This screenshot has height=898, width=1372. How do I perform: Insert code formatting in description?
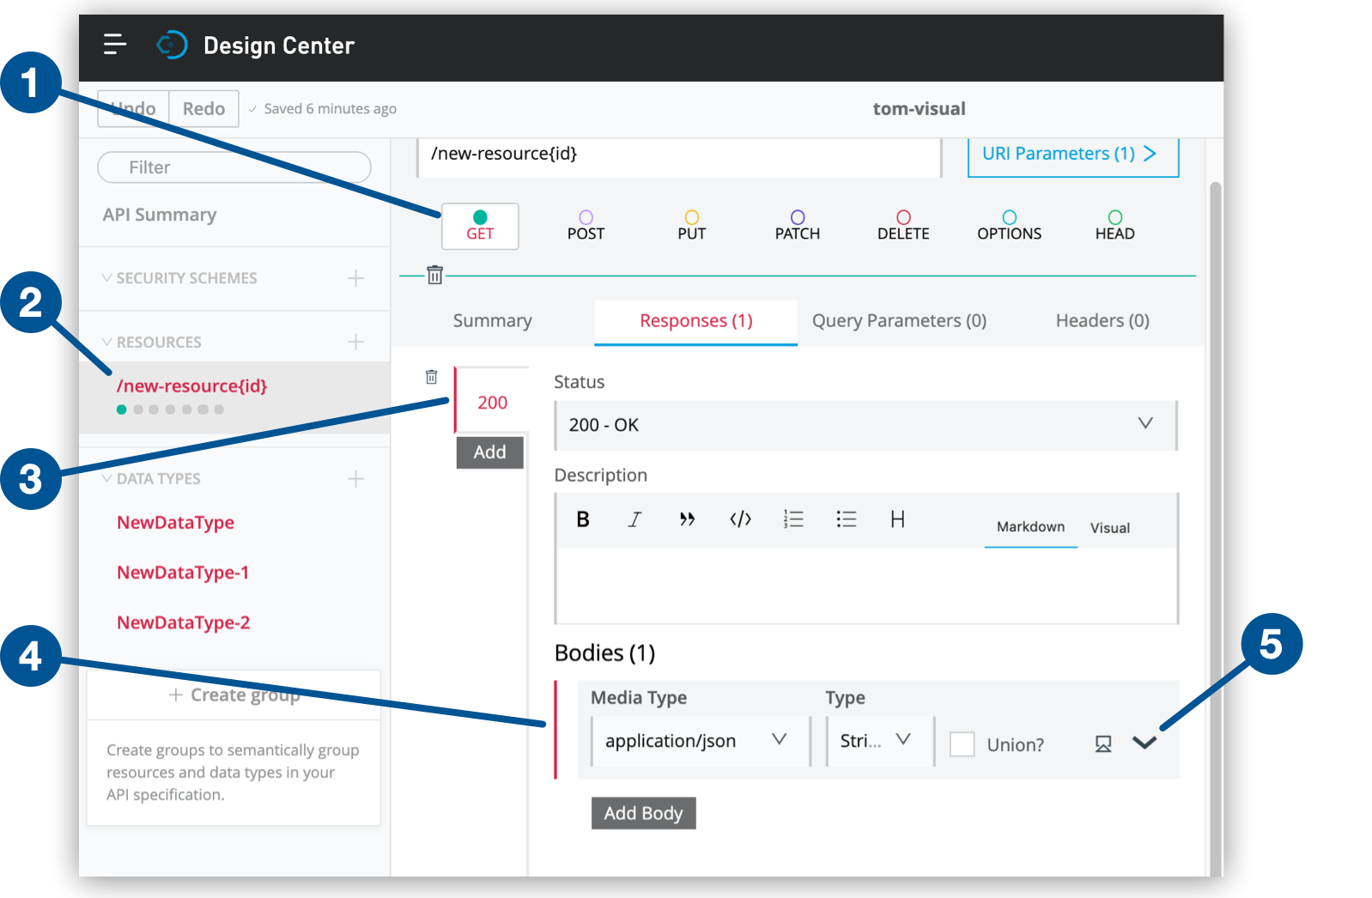pos(740,519)
